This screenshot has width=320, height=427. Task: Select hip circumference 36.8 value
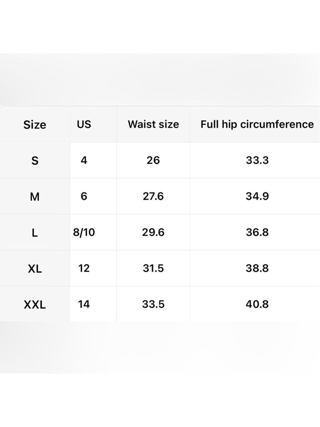point(257,232)
